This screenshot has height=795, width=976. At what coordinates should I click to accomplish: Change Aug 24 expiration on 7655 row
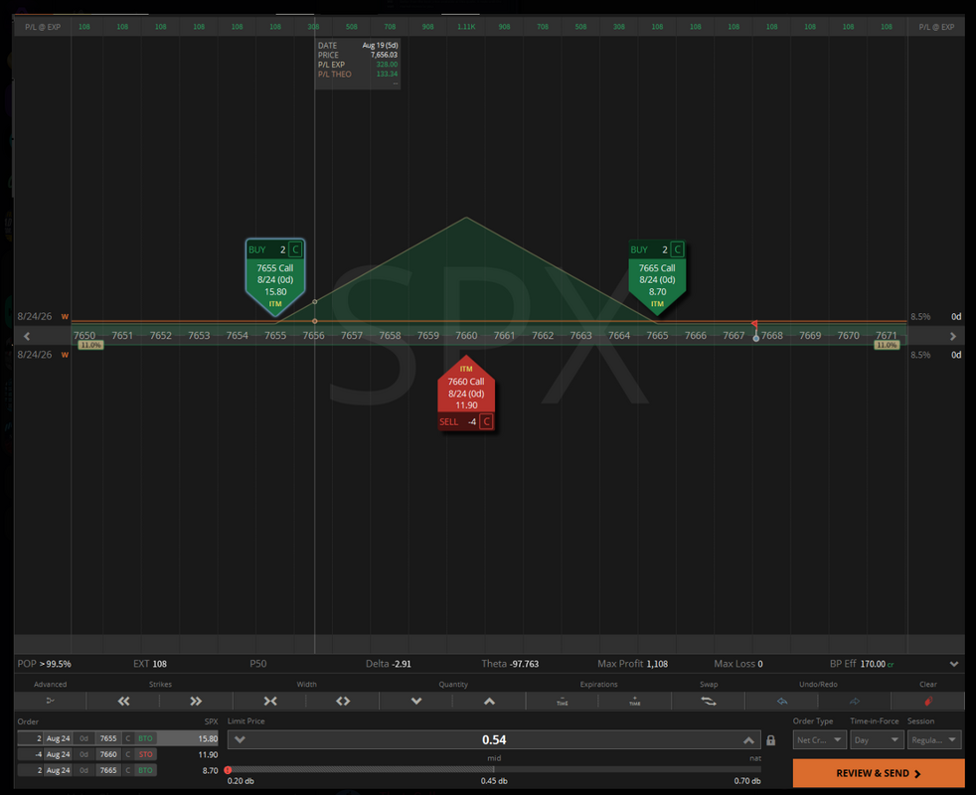coord(58,738)
